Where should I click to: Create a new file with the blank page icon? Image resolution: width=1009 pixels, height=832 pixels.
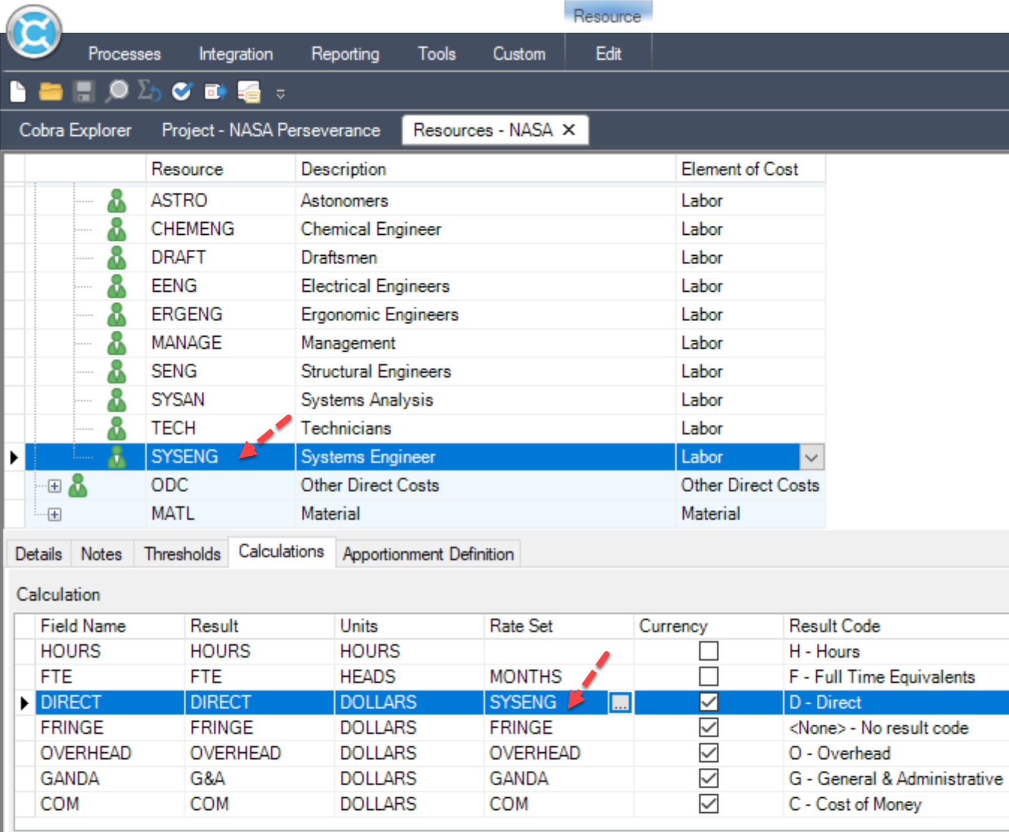[x=18, y=92]
